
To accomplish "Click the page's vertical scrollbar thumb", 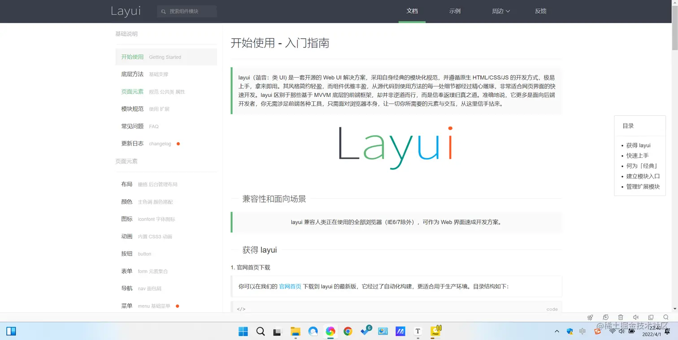I will coord(675,29).
